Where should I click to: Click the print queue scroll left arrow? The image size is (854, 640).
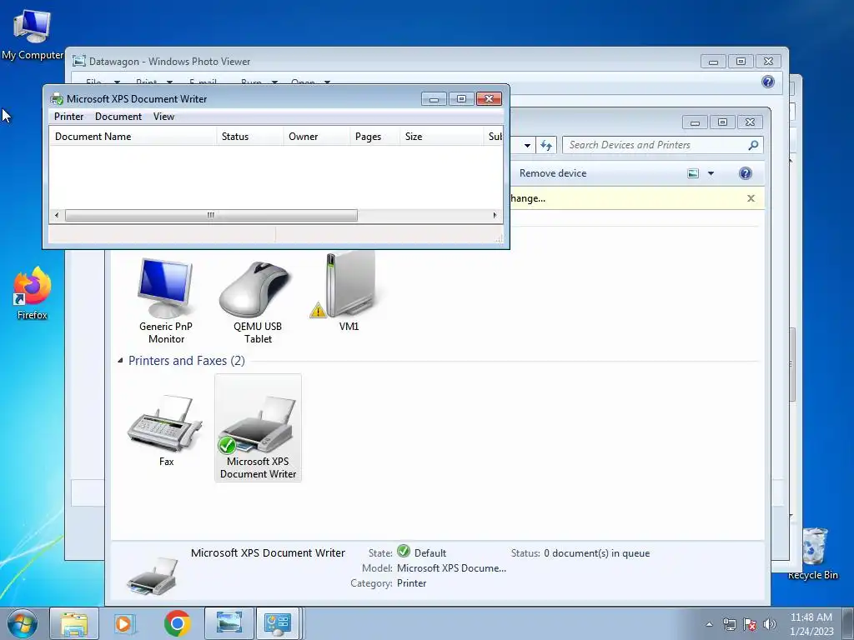point(57,215)
